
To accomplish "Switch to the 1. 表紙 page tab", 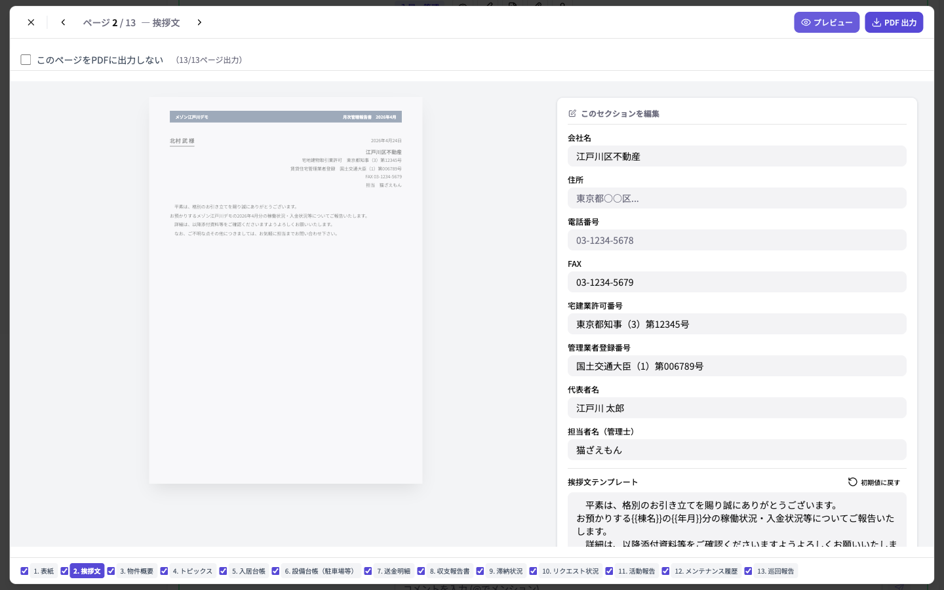I will pyautogui.click(x=44, y=571).
